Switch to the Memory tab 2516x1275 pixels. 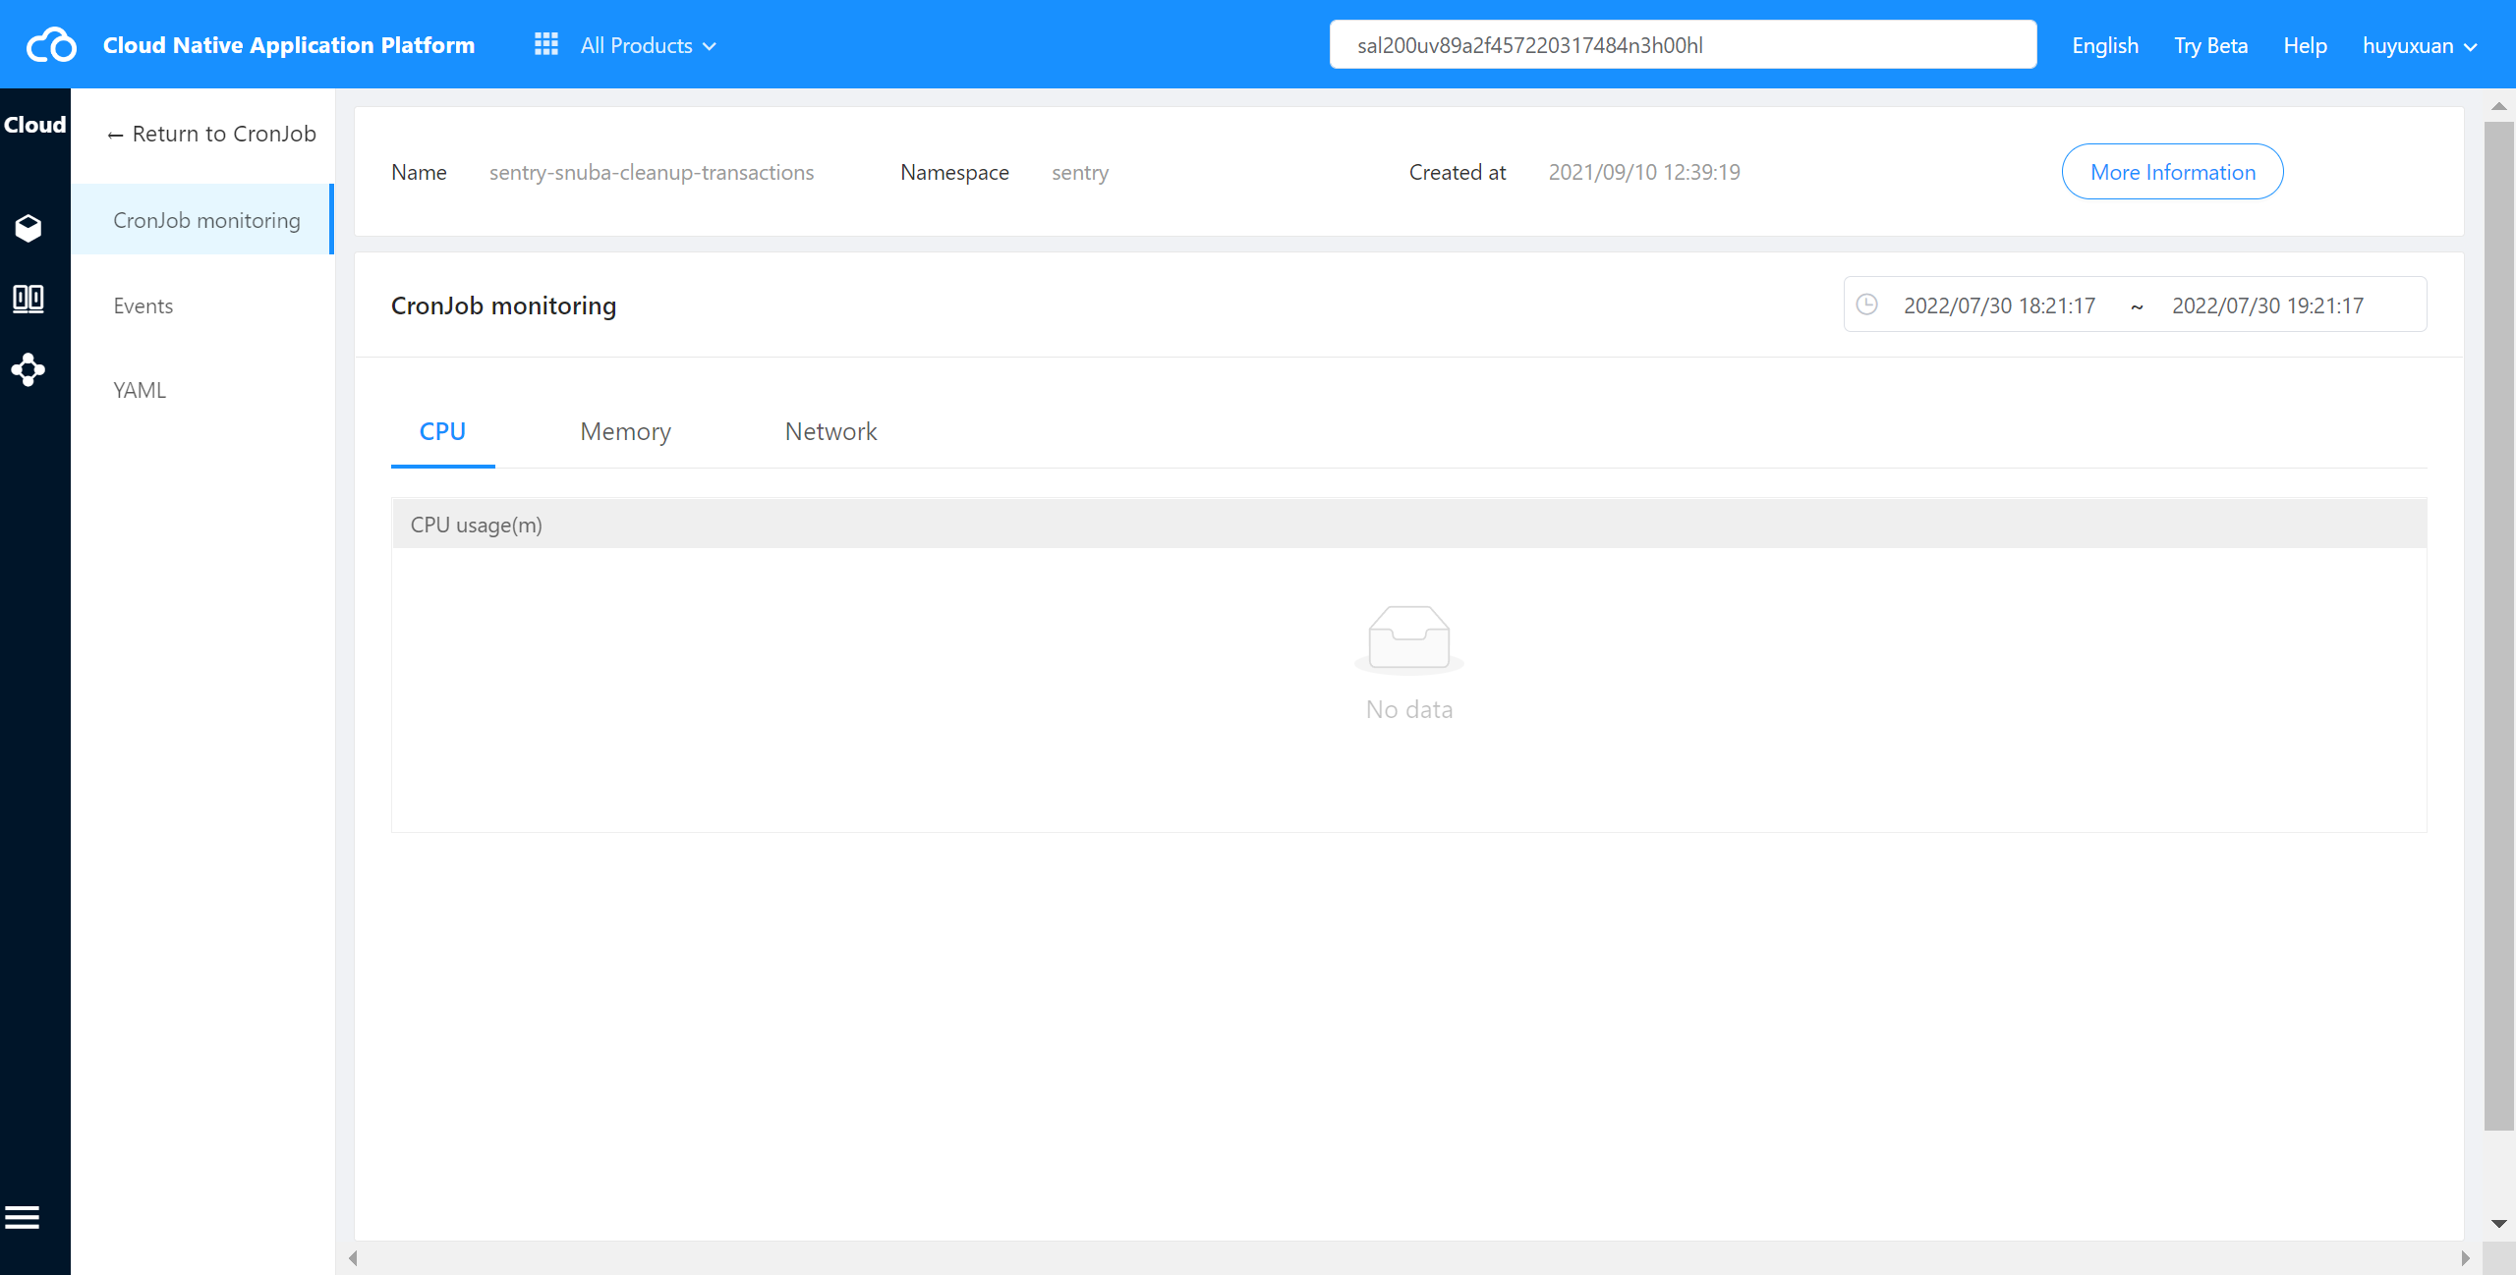click(x=625, y=431)
